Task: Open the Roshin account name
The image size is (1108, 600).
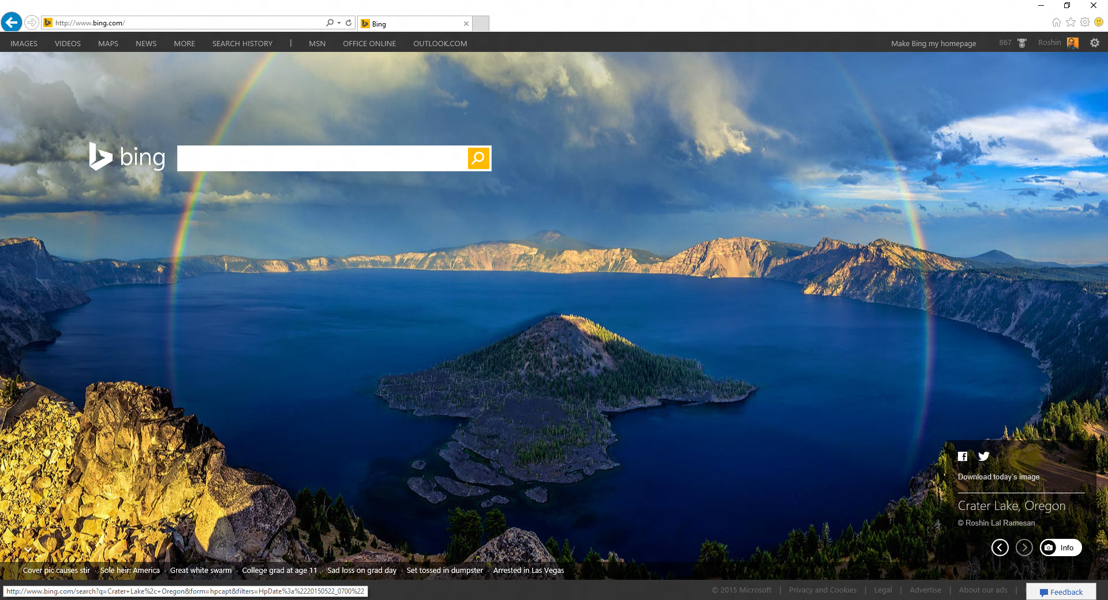Action: pyautogui.click(x=1049, y=43)
